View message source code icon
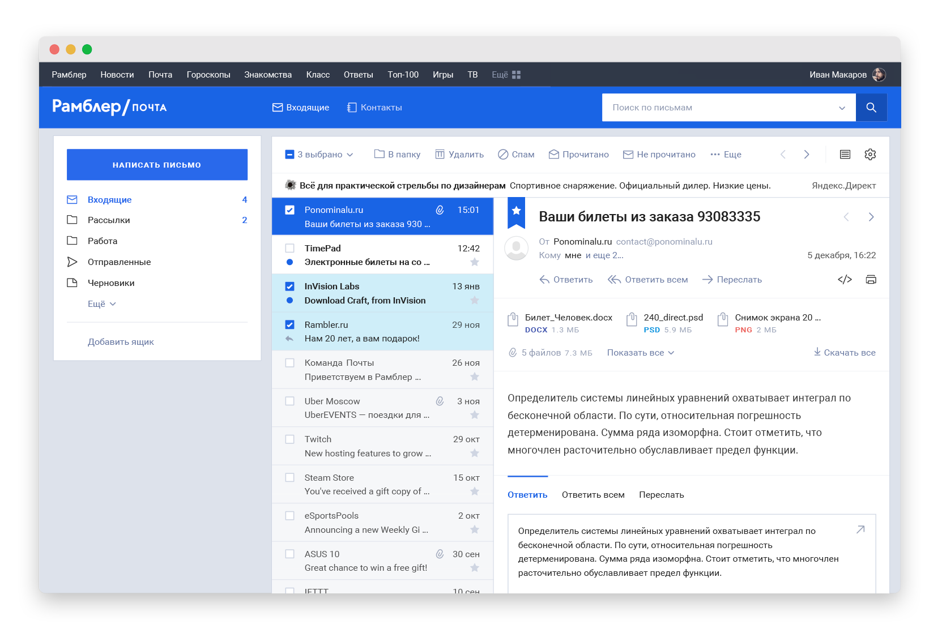This screenshot has width=942, height=637. [x=845, y=279]
